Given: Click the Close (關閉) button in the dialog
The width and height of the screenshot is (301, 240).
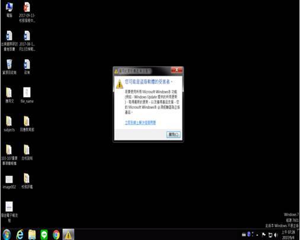Looking at the screenshot, I should tap(173, 135).
